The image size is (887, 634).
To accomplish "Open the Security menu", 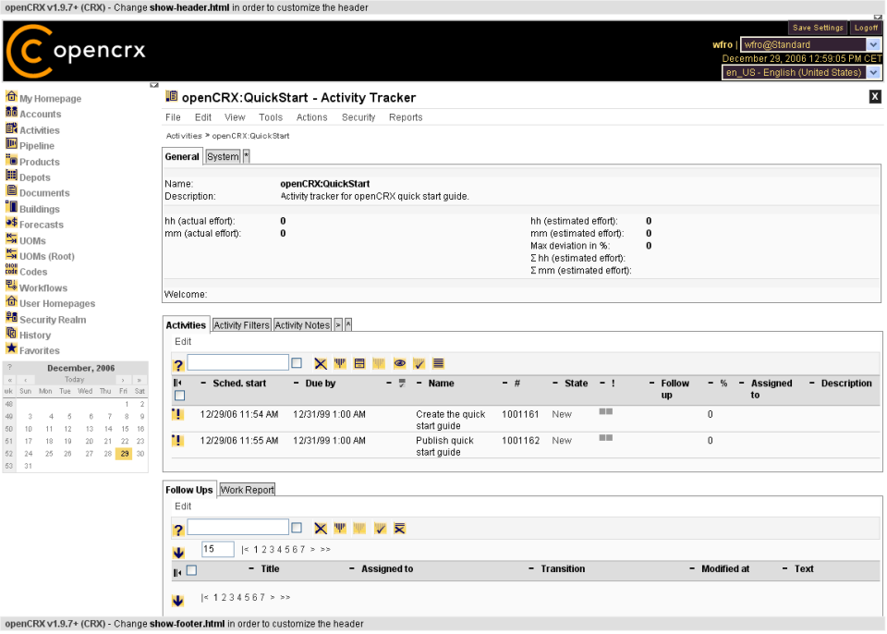I will [358, 117].
